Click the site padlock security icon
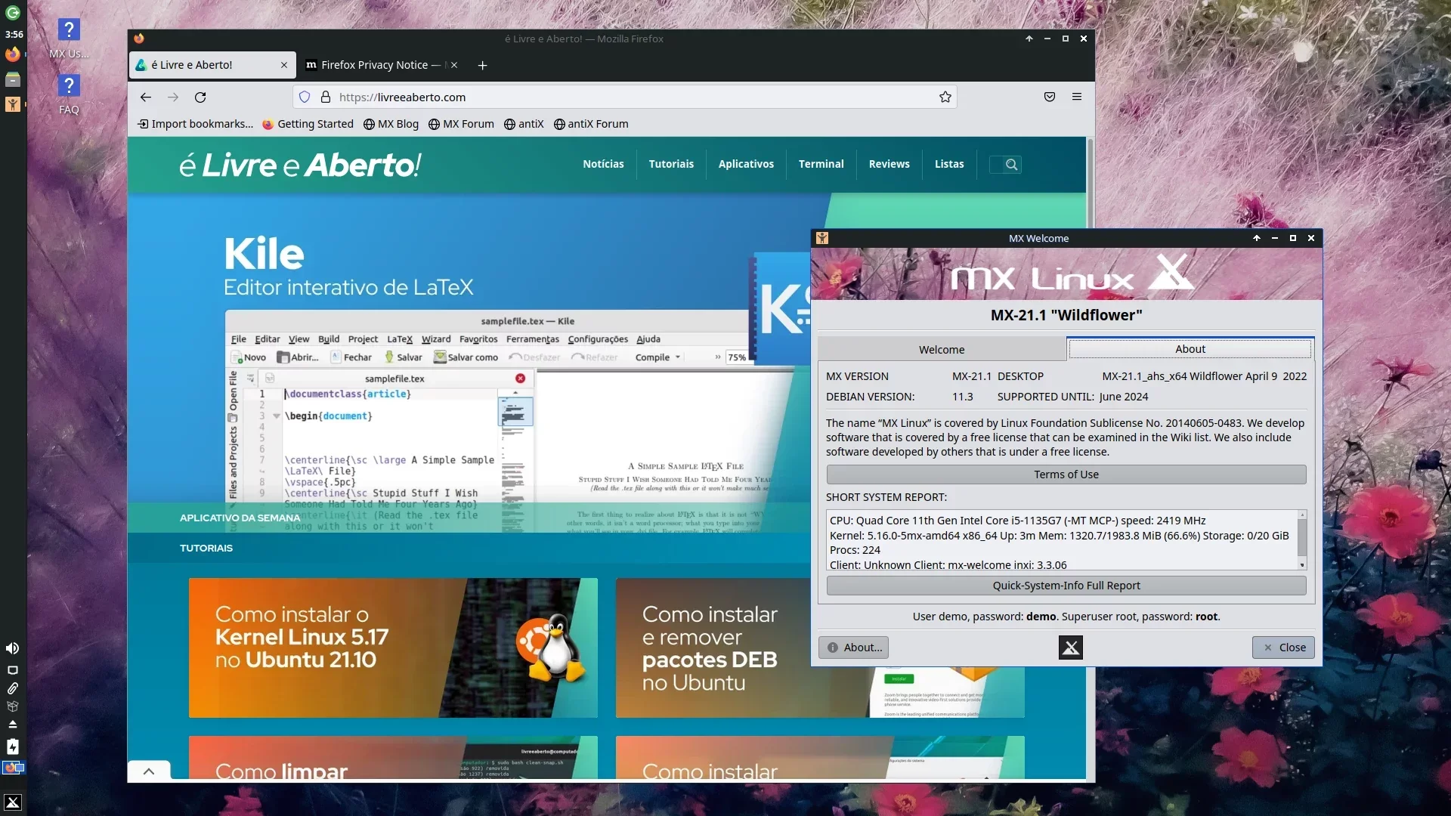Viewport: 1451px width, 816px height. click(x=326, y=97)
